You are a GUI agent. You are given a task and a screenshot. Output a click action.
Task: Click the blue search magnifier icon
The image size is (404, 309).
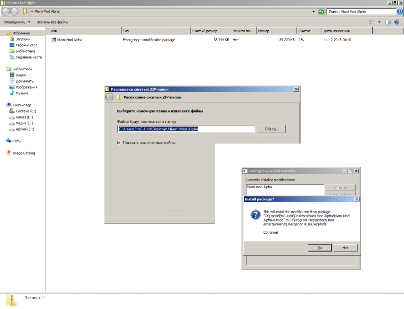tap(400, 11)
